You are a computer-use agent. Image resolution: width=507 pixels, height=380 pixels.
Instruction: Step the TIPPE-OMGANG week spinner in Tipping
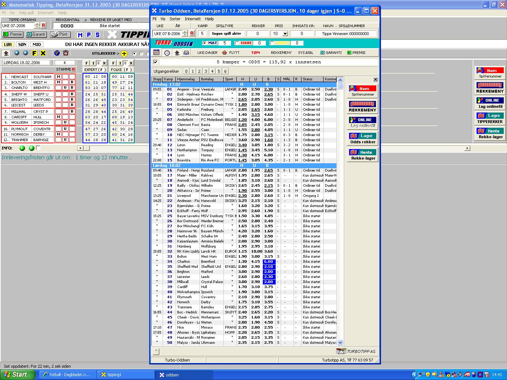37,25
